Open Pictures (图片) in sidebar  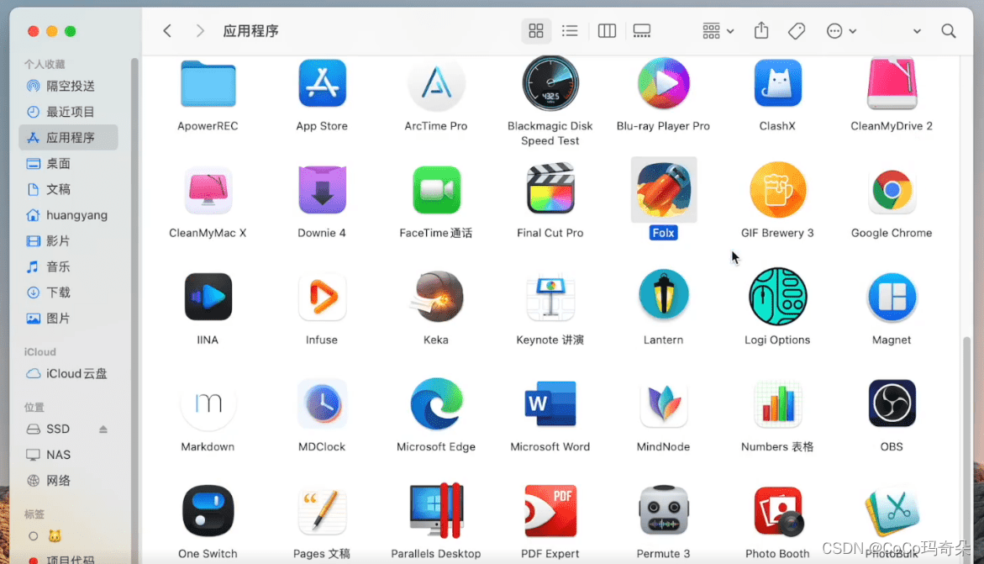click(68, 318)
